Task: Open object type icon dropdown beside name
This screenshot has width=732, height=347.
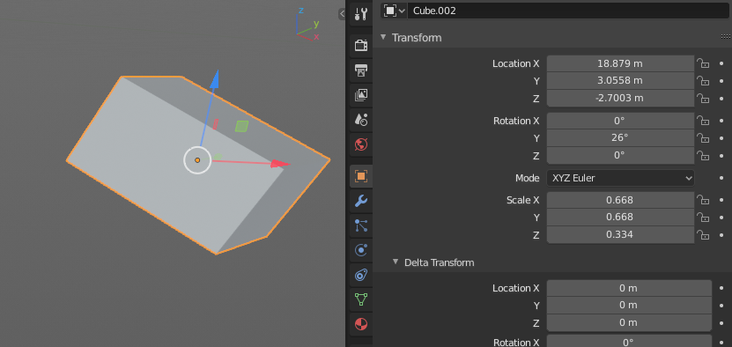Action: (394, 11)
